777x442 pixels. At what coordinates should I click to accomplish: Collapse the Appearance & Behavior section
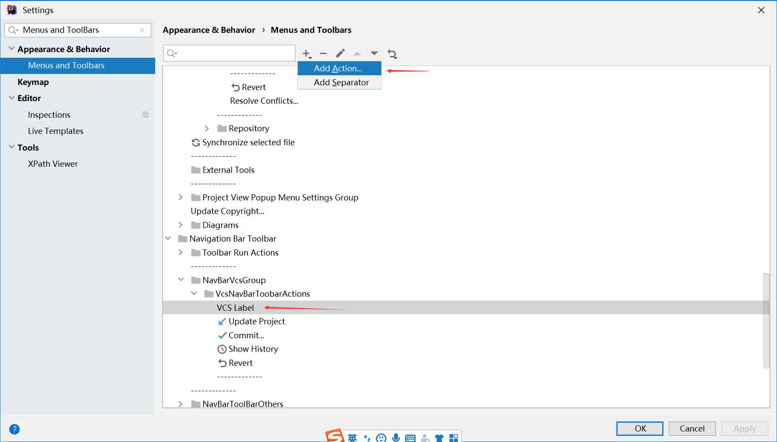[11, 49]
